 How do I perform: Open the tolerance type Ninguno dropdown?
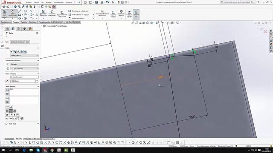(x=25, y=64)
